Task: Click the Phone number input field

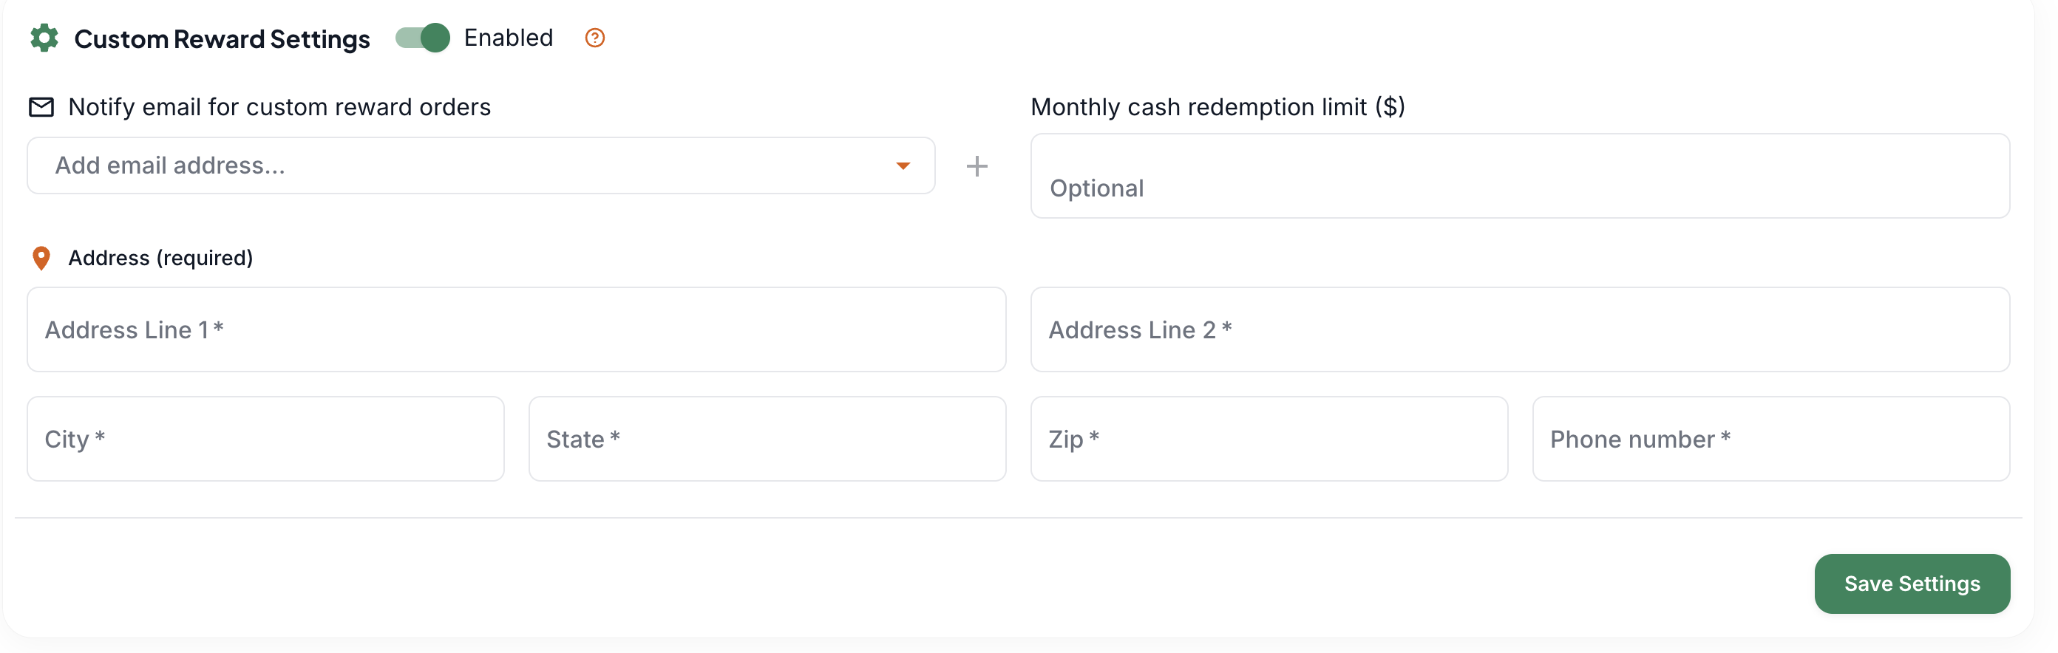Action: (1770, 439)
